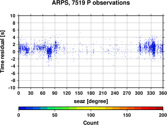Click the Count colorbar label
Viewport: 167px width, 125px height.
[x=91, y=123]
